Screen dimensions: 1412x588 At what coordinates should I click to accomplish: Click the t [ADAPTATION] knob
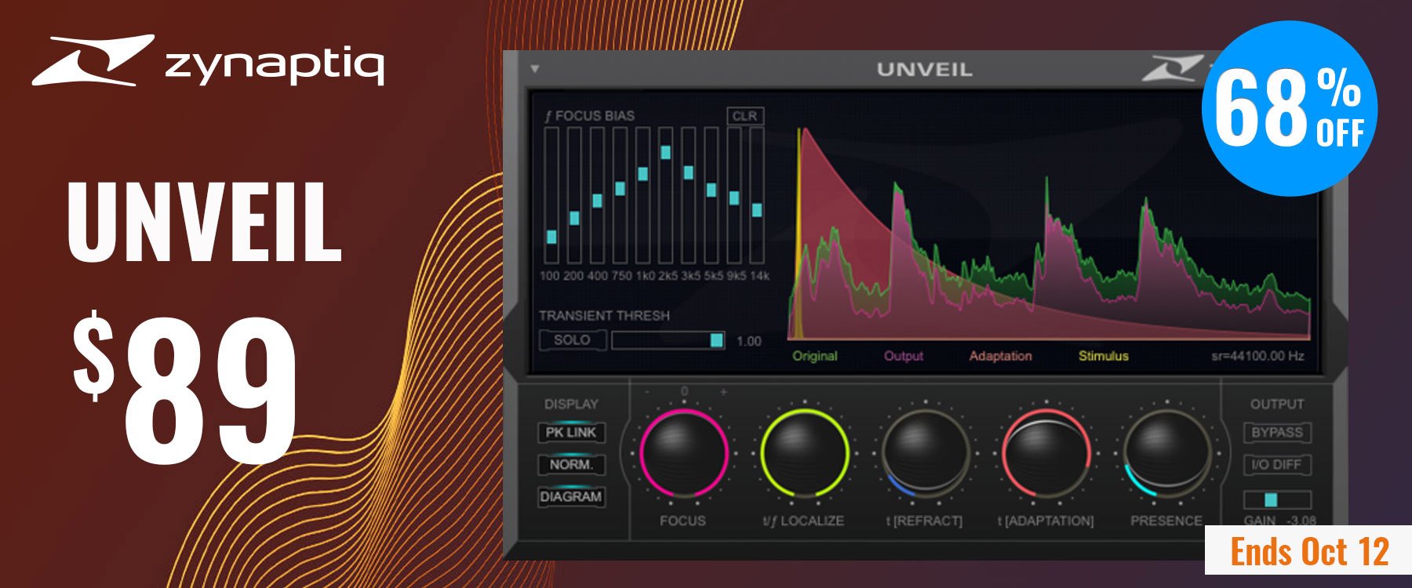[x=1046, y=453]
